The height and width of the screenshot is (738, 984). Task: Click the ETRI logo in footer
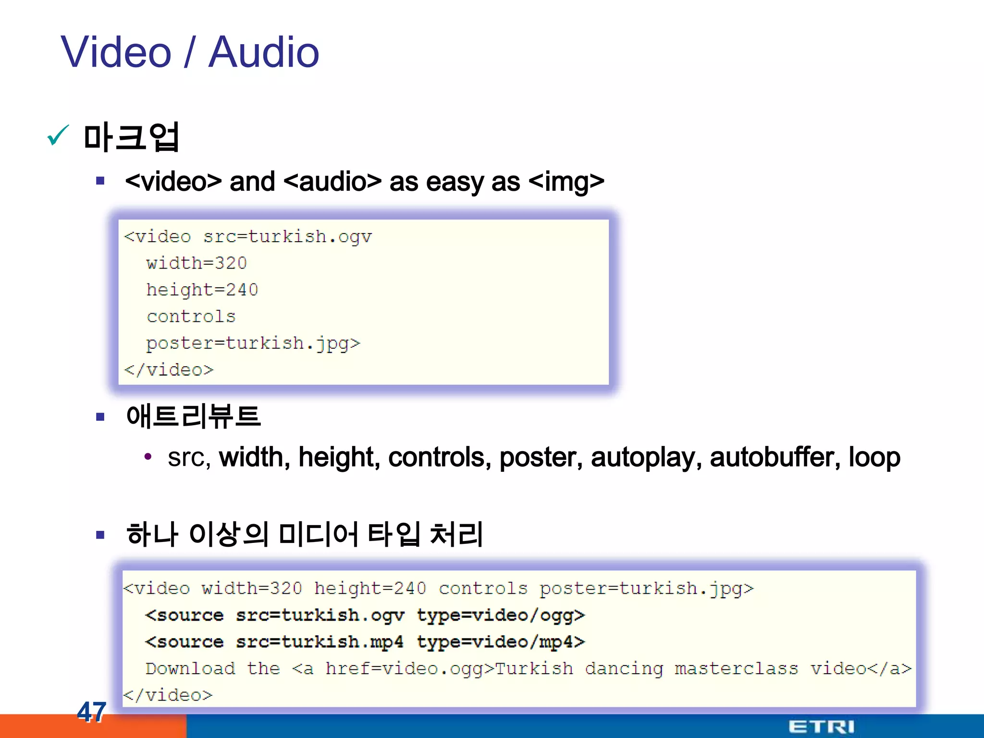[822, 726]
